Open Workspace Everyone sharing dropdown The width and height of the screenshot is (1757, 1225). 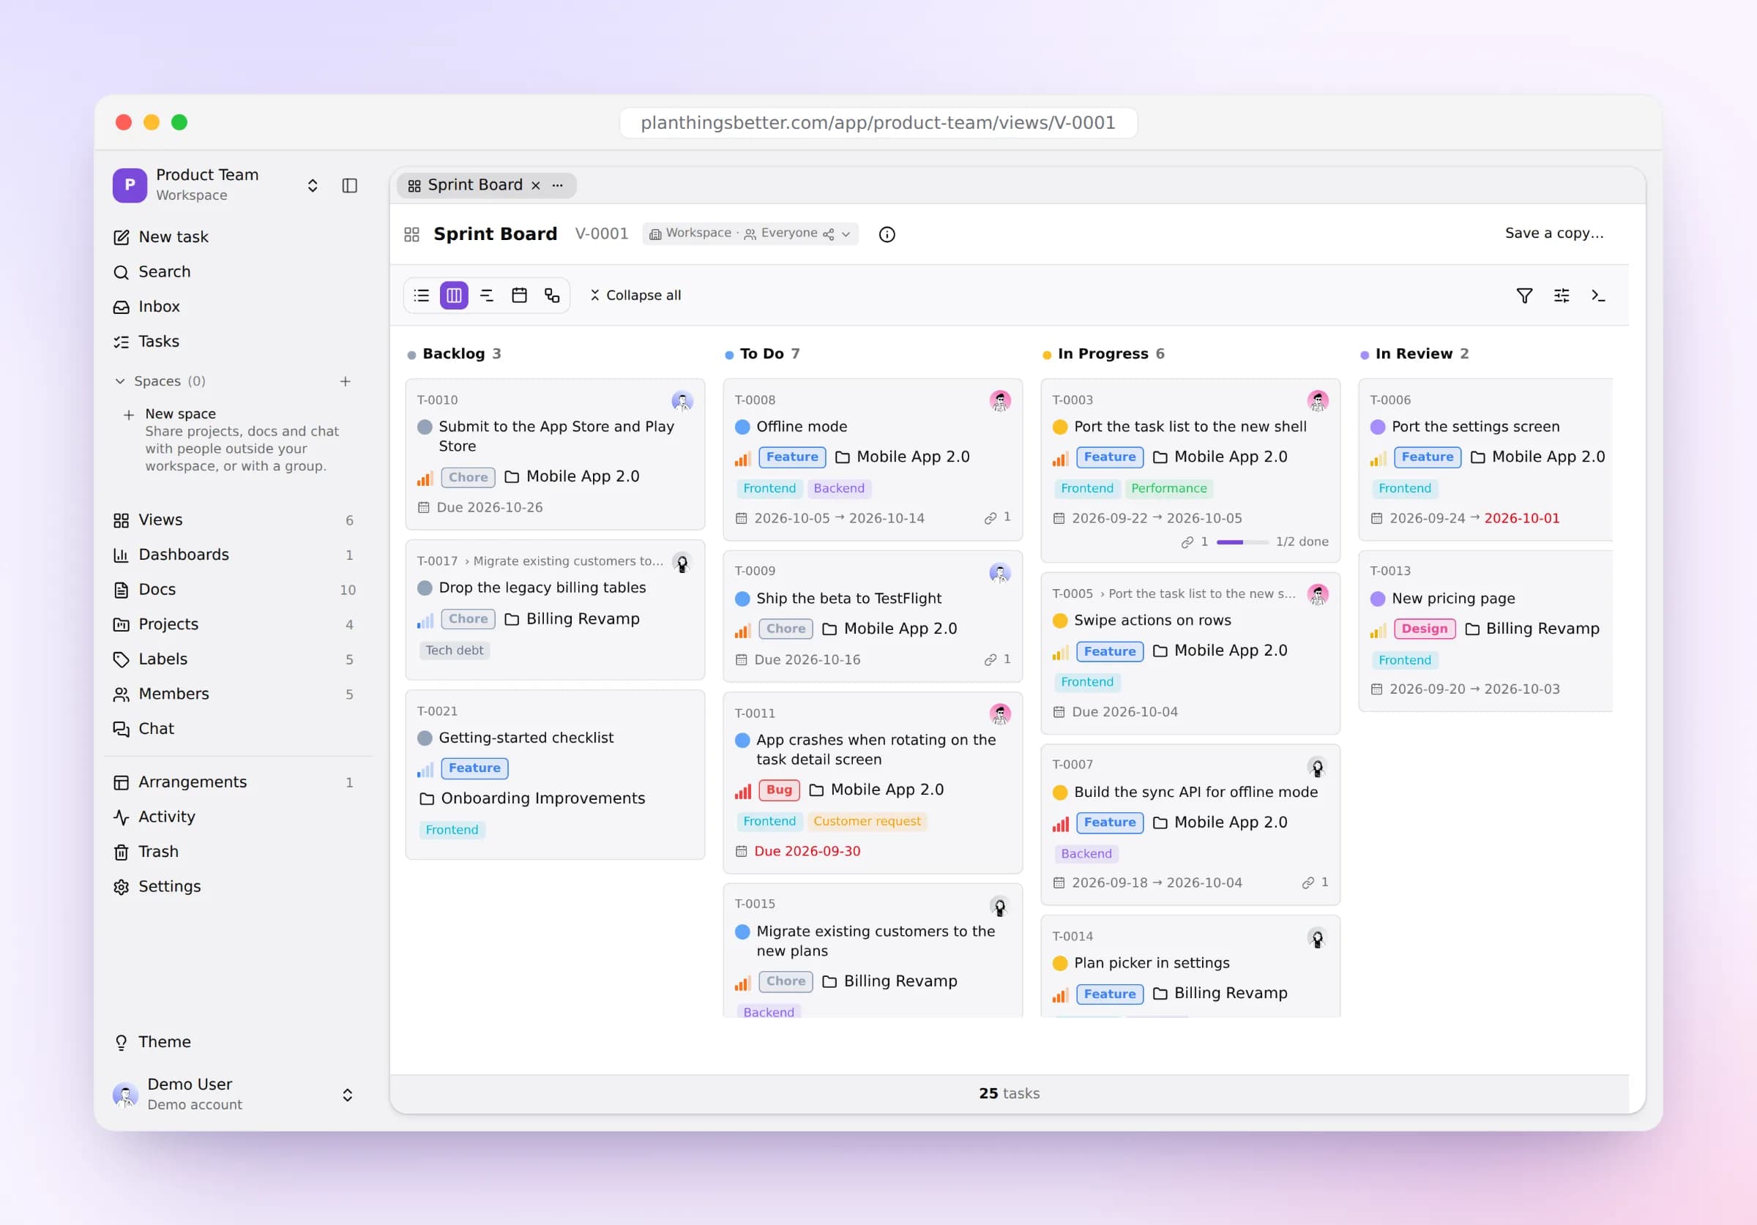(x=750, y=233)
